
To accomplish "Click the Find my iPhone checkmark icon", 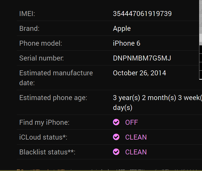I will click(x=116, y=122).
